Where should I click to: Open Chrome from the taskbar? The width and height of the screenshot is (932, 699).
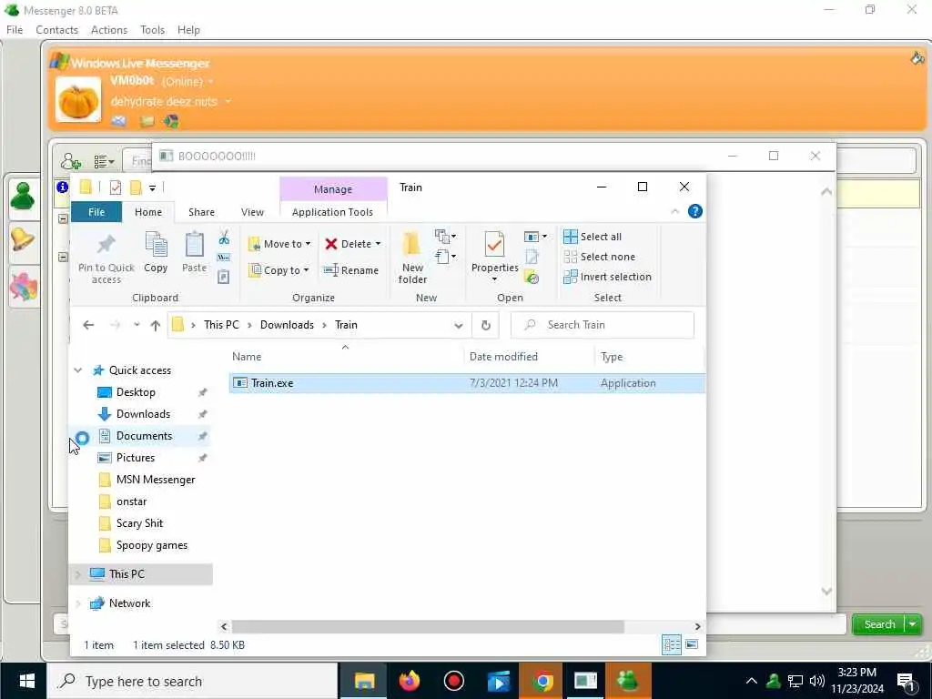tap(542, 681)
